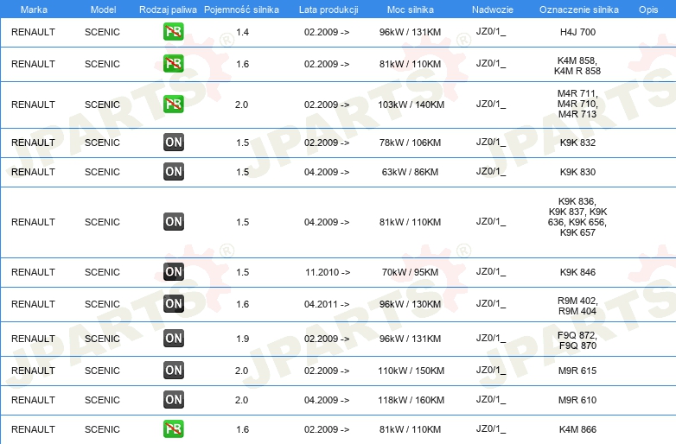Click body code JZ0/1_ in K9K 832 row

pos(491,143)
